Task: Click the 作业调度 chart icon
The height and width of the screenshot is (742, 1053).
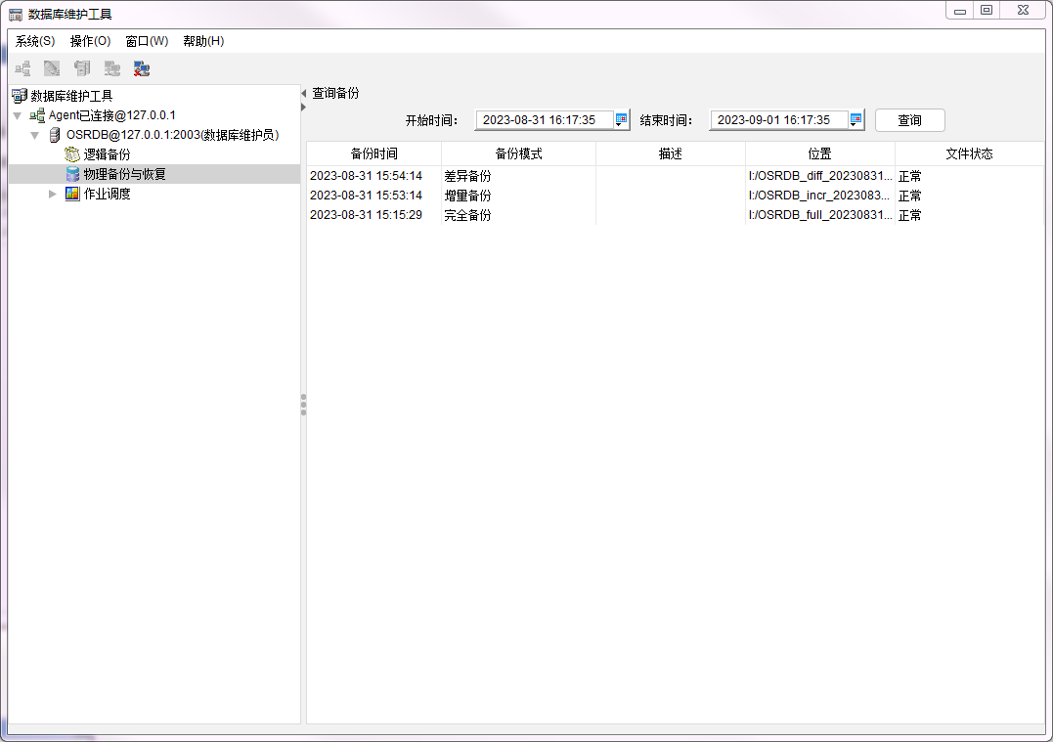Action: coord(72,194)
